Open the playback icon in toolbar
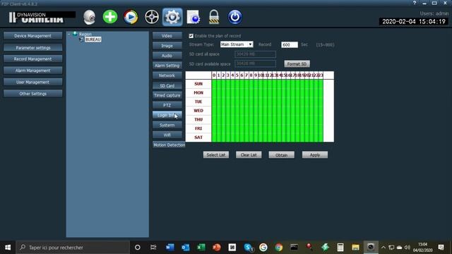This screenshot has height=254, width=452. (x=131, y=17)
